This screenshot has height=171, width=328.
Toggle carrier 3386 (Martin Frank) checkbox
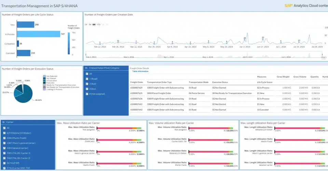point(4,138)
